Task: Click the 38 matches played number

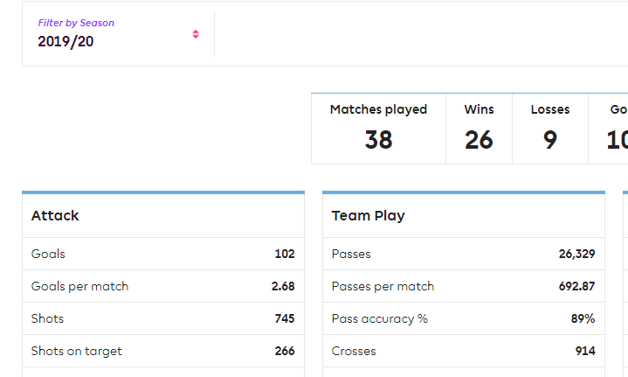Action: coord(378,140)
